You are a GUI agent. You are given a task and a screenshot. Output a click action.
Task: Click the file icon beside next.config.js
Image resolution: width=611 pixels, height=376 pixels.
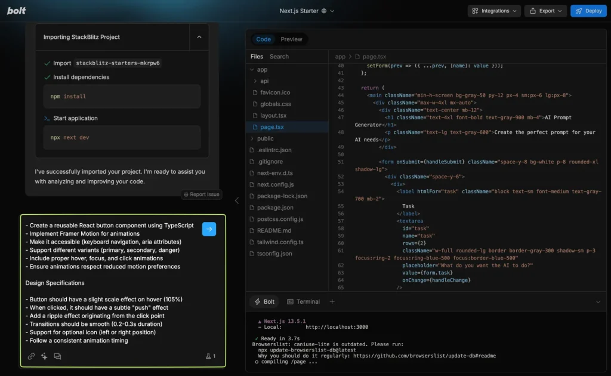252,184
